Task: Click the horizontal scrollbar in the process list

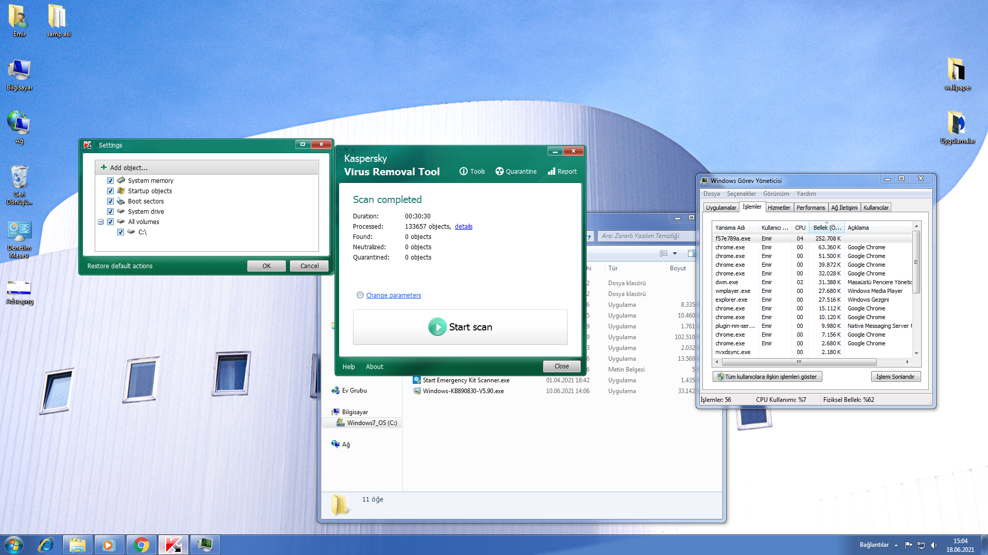Action: tap(799, 362)
